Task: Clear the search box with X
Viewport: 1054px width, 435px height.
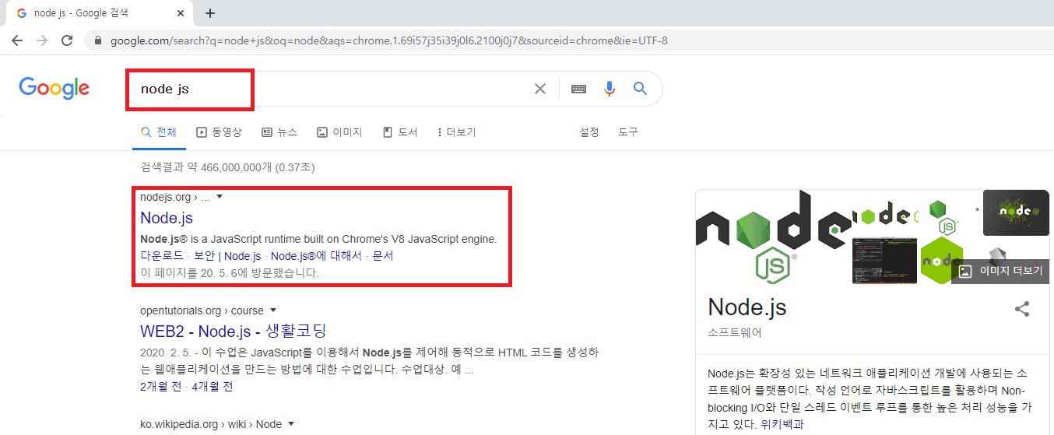Action: pos(540,89)
